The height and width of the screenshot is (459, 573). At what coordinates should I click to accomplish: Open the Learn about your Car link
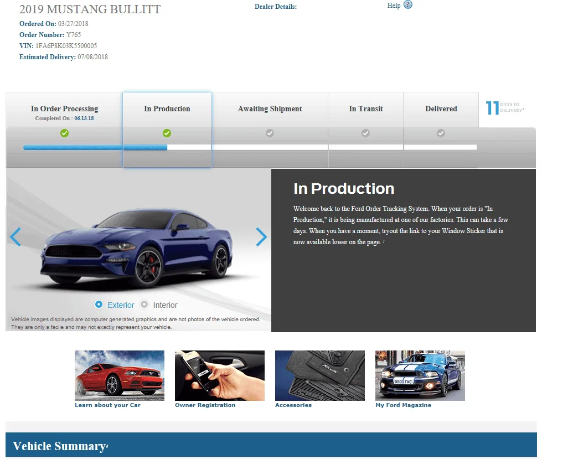[x=107, y=405]
